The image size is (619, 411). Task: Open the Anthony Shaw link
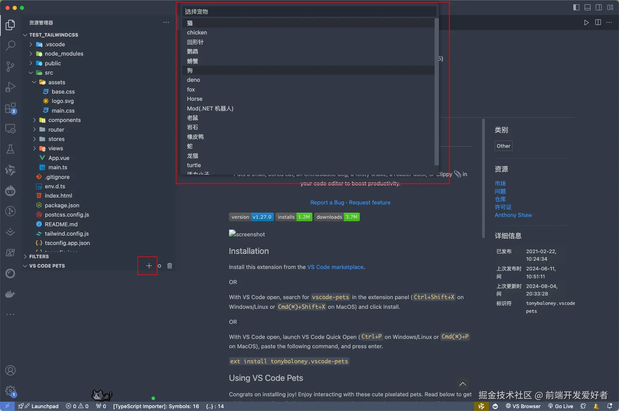(513, 215)
